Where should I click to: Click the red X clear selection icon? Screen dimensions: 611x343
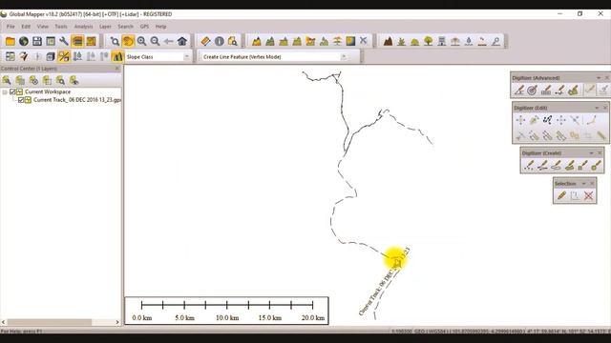click(588, 195)
